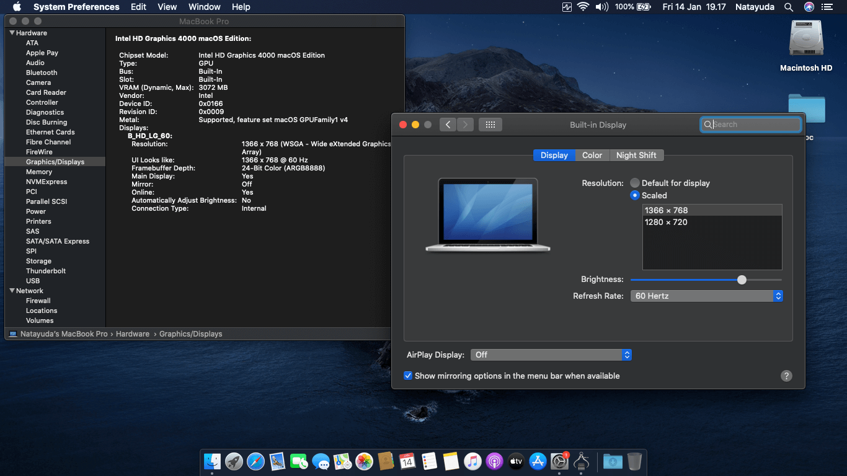
Task: Collapse the Hardware tree section
Action: coord(12,33)
